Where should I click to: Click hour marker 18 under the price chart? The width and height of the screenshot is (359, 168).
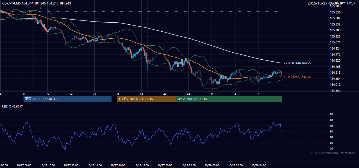(x=141, y=94)
